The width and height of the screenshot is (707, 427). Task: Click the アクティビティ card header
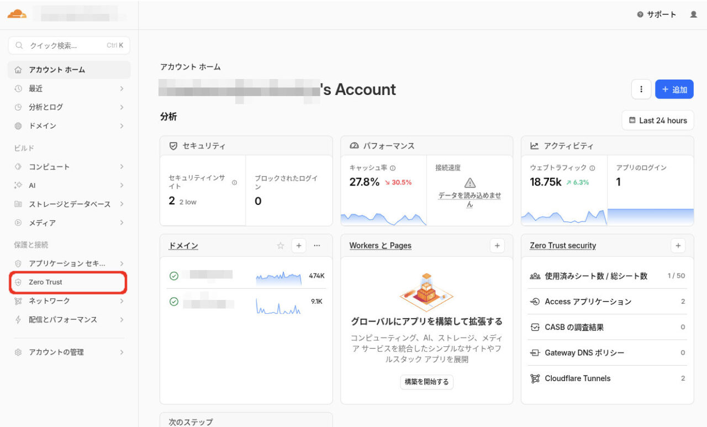click(607, 146)
